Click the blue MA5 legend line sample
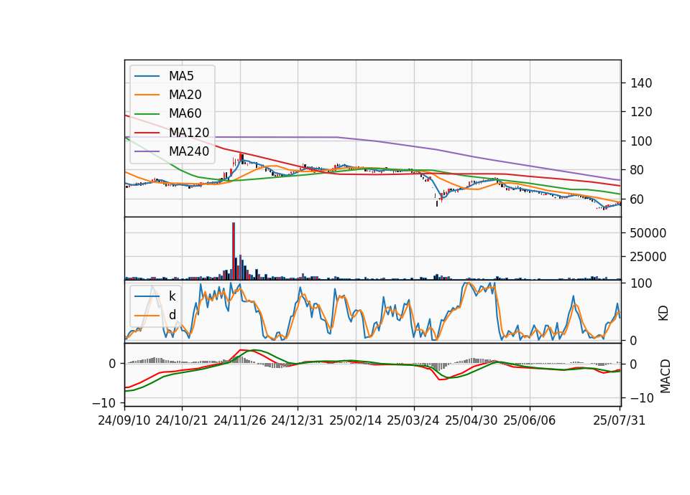 coord(147,76)
